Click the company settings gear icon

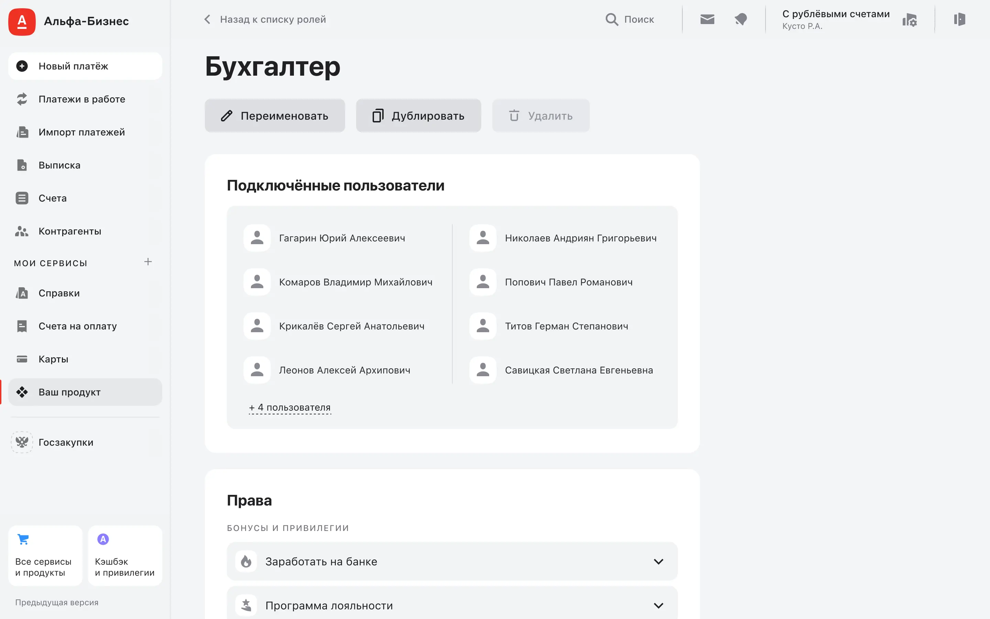(910, 20)
